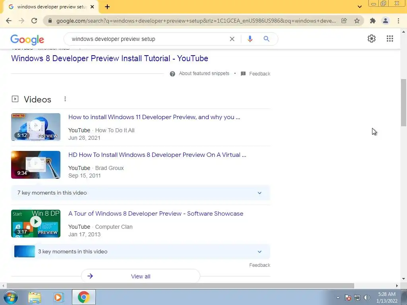Share this page via address bar icon
Viewport: 407px width, 305px height.
tap(344, 21)
